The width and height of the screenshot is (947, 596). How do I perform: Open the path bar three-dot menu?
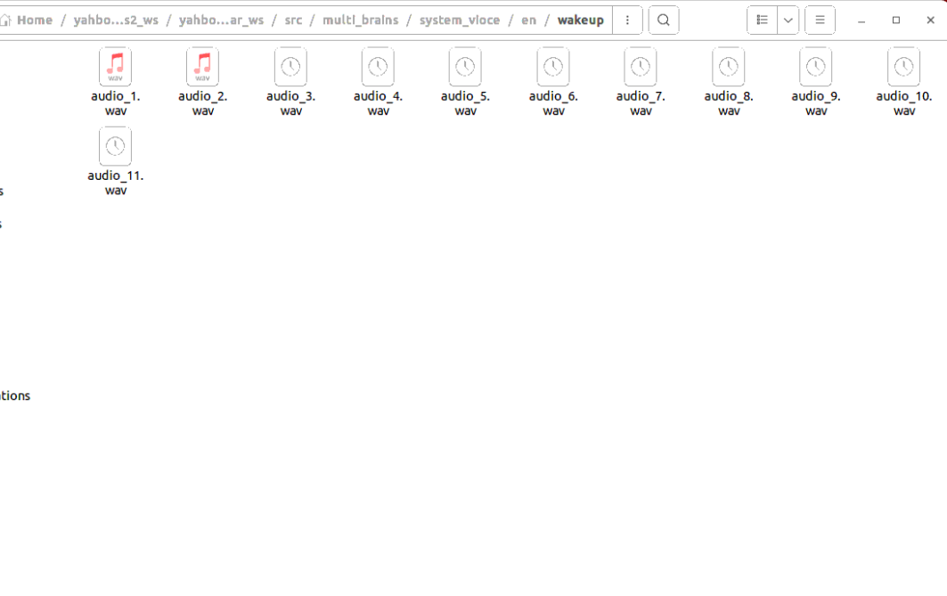[x=627, y=20]
